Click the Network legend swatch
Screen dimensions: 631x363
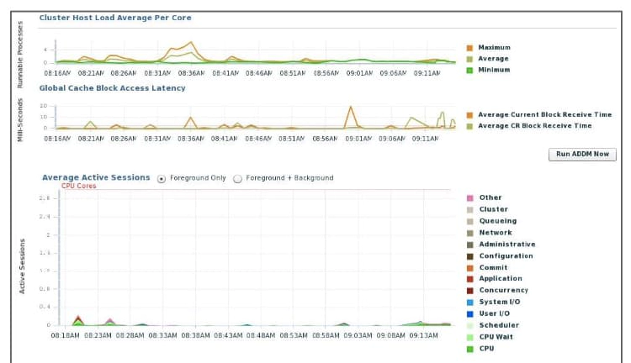pos(469,233)
